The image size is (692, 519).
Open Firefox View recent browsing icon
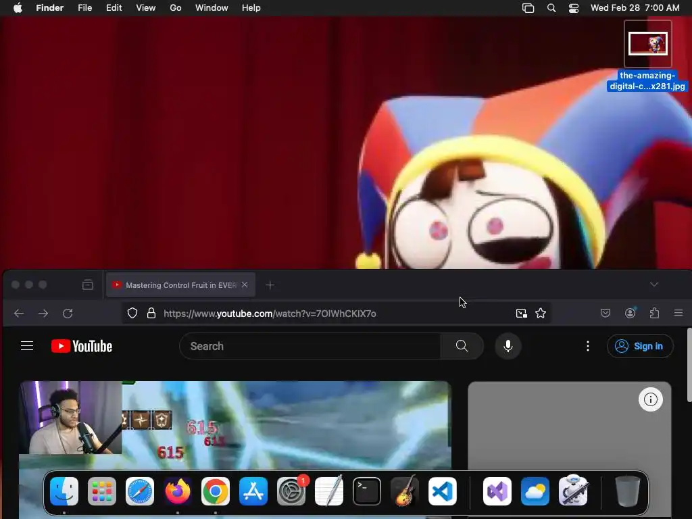point(88,285)
